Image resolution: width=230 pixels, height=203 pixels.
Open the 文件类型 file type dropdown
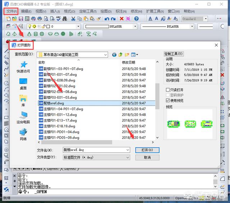(127, 157)
